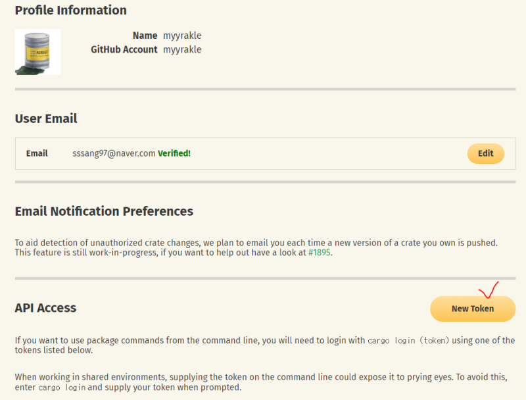This screenshot has height=400, width=526.
Task: Click the green Verified! status label
Action: (174, 153)
